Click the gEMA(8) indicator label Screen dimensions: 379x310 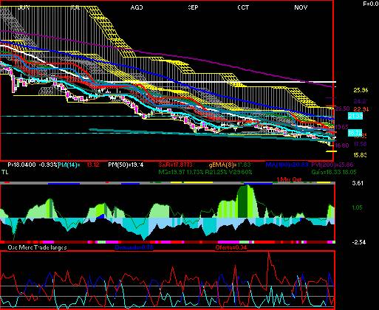point(230,165)
